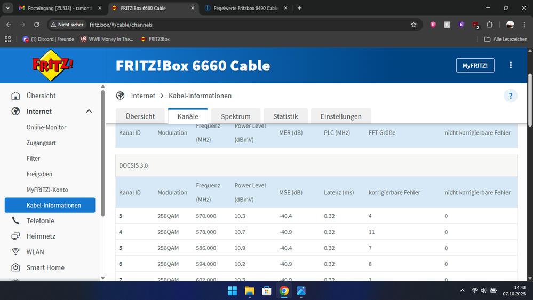Open the Statistik tab
Viewport: 533px width, 300px height.
285,116
